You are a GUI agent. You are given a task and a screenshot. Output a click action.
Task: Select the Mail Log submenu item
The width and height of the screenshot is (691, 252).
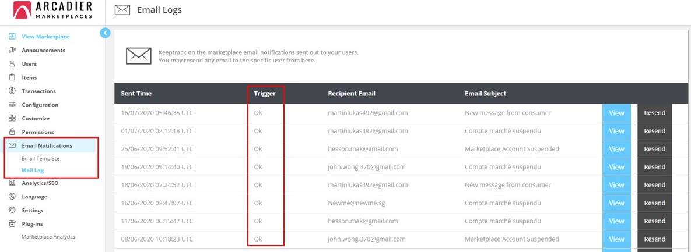(x=33, y=170)
